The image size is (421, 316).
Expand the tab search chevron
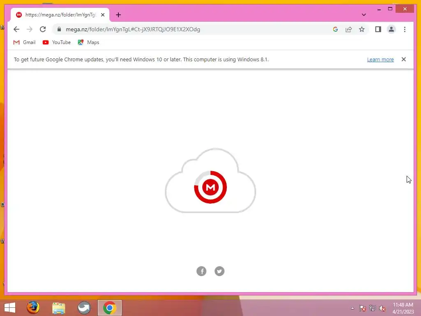[364, 15]
